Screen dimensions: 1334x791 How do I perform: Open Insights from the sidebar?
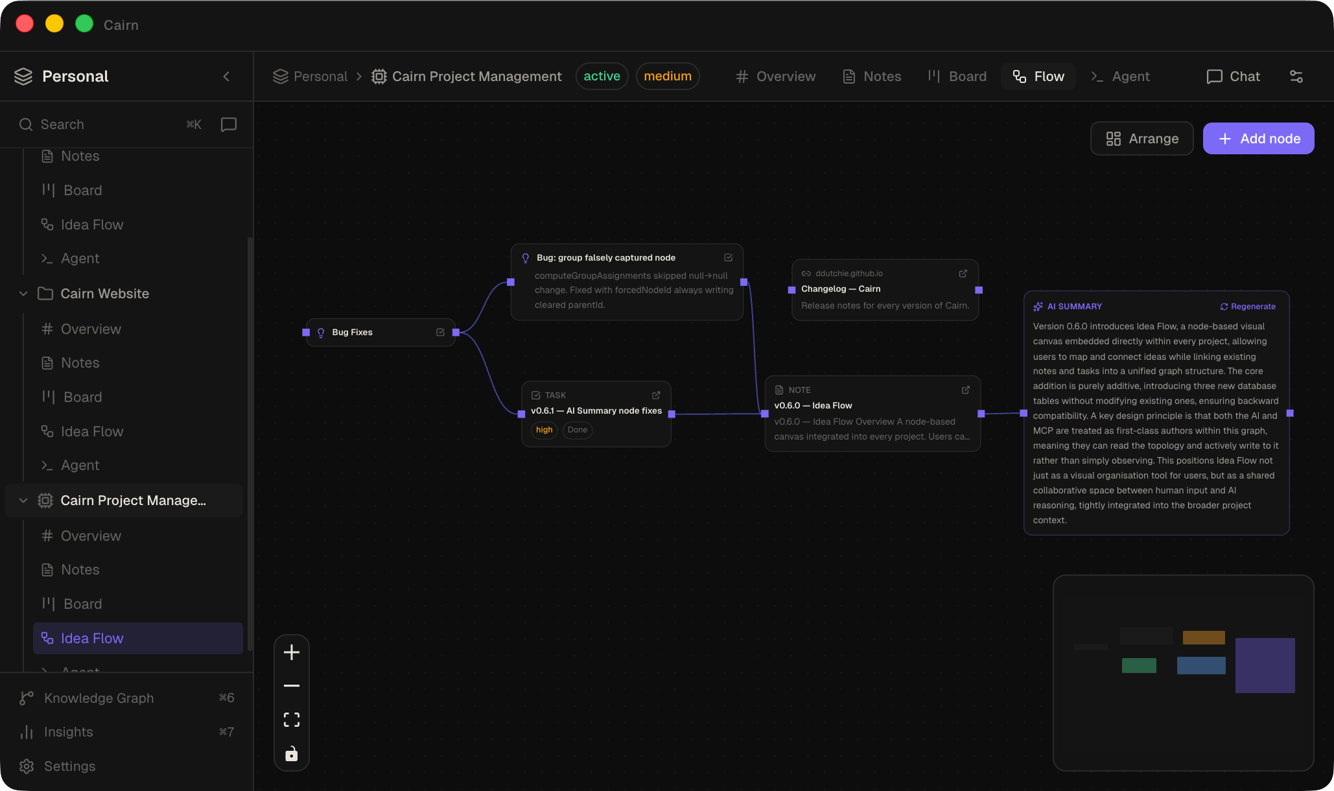(126, 732)
